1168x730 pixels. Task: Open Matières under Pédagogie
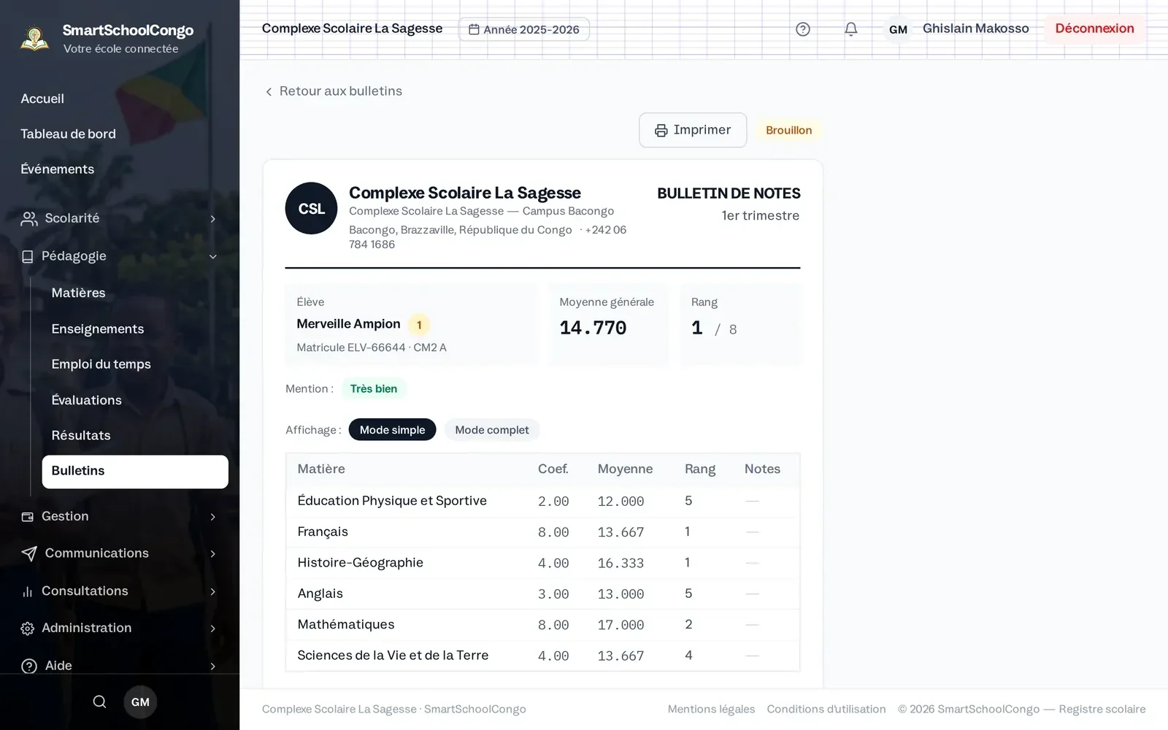pyautogui.click(x=78, y=293)
